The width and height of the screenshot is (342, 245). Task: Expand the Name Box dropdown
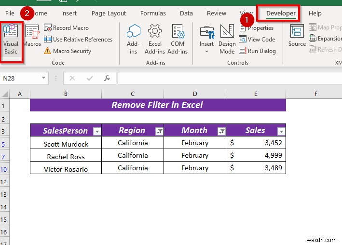(43, 78)
